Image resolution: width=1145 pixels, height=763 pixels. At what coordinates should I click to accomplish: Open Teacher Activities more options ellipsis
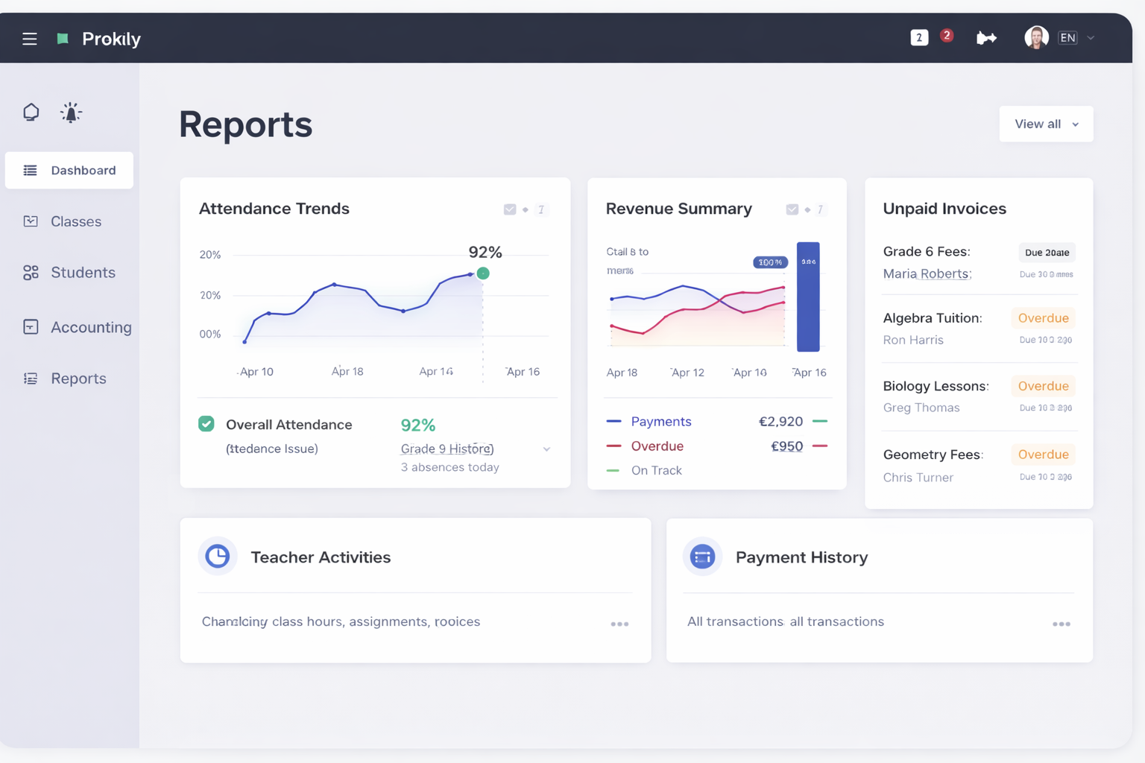619,624
